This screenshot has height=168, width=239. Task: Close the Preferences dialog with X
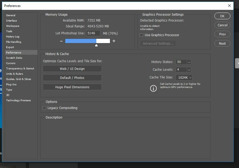pos(229,6)
